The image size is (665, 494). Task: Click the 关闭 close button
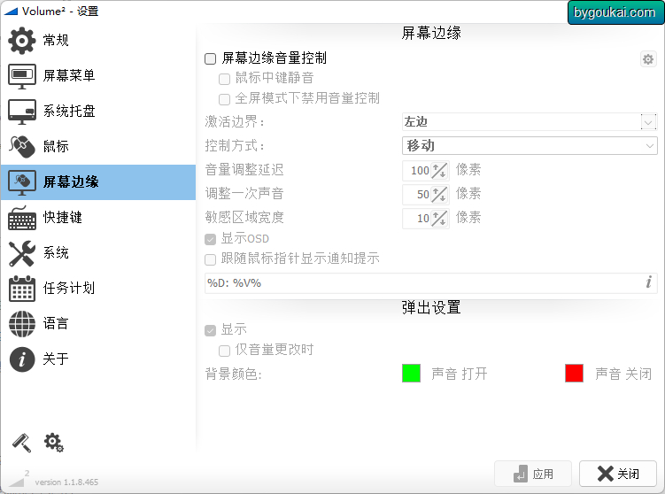pos(618,474)
